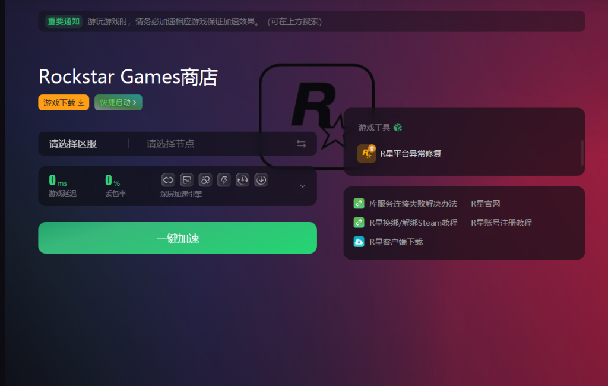Click the 0 % 丢包率 packet loss value
The width and height of the screenshot is (608, 386).
(112, 181)
